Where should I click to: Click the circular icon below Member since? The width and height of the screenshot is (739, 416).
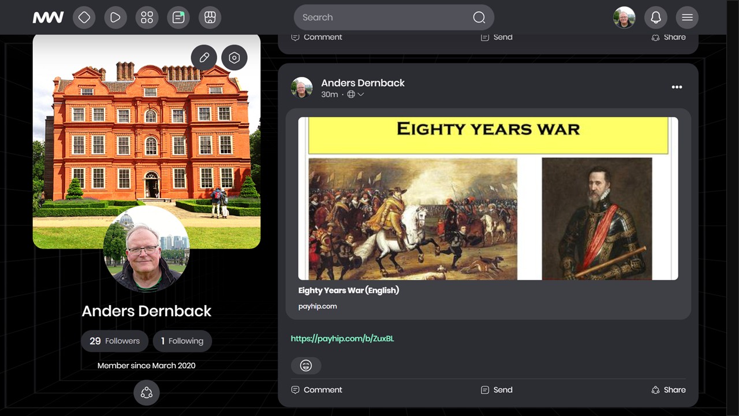pos(147,393)
